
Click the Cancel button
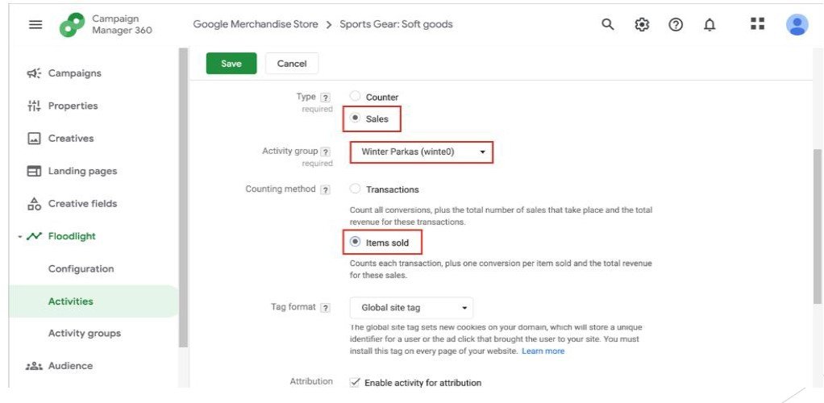pos(292,64)
